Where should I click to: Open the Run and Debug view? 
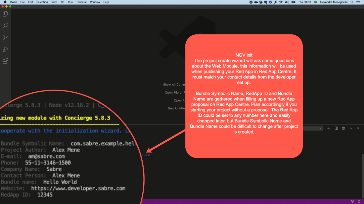5,49
